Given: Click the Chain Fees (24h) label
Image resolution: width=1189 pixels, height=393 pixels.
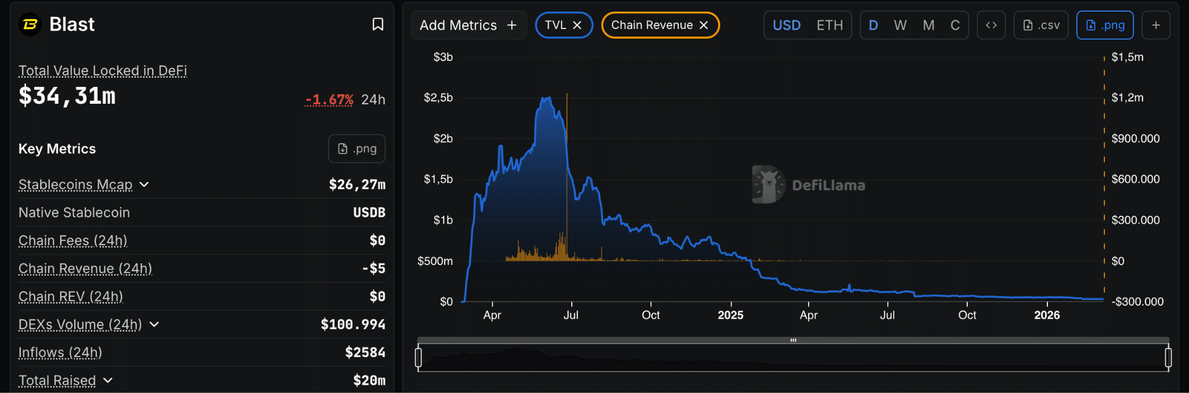Looking at the screenshot, I should click(x=73, y=241).
